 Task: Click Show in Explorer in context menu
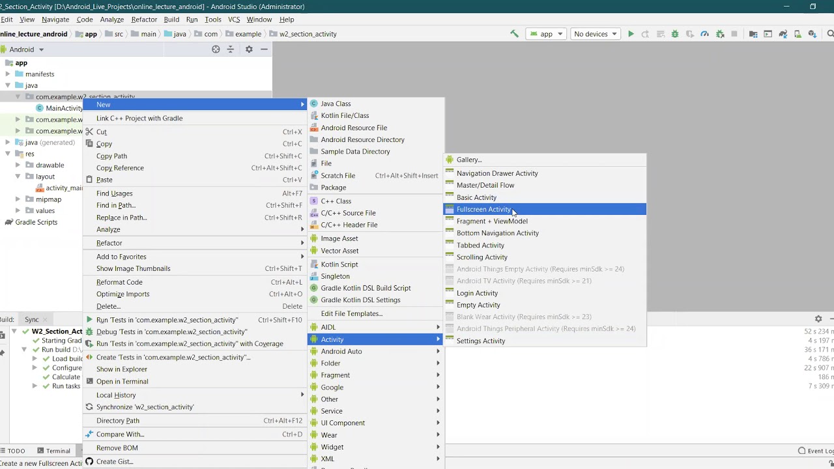195,369
